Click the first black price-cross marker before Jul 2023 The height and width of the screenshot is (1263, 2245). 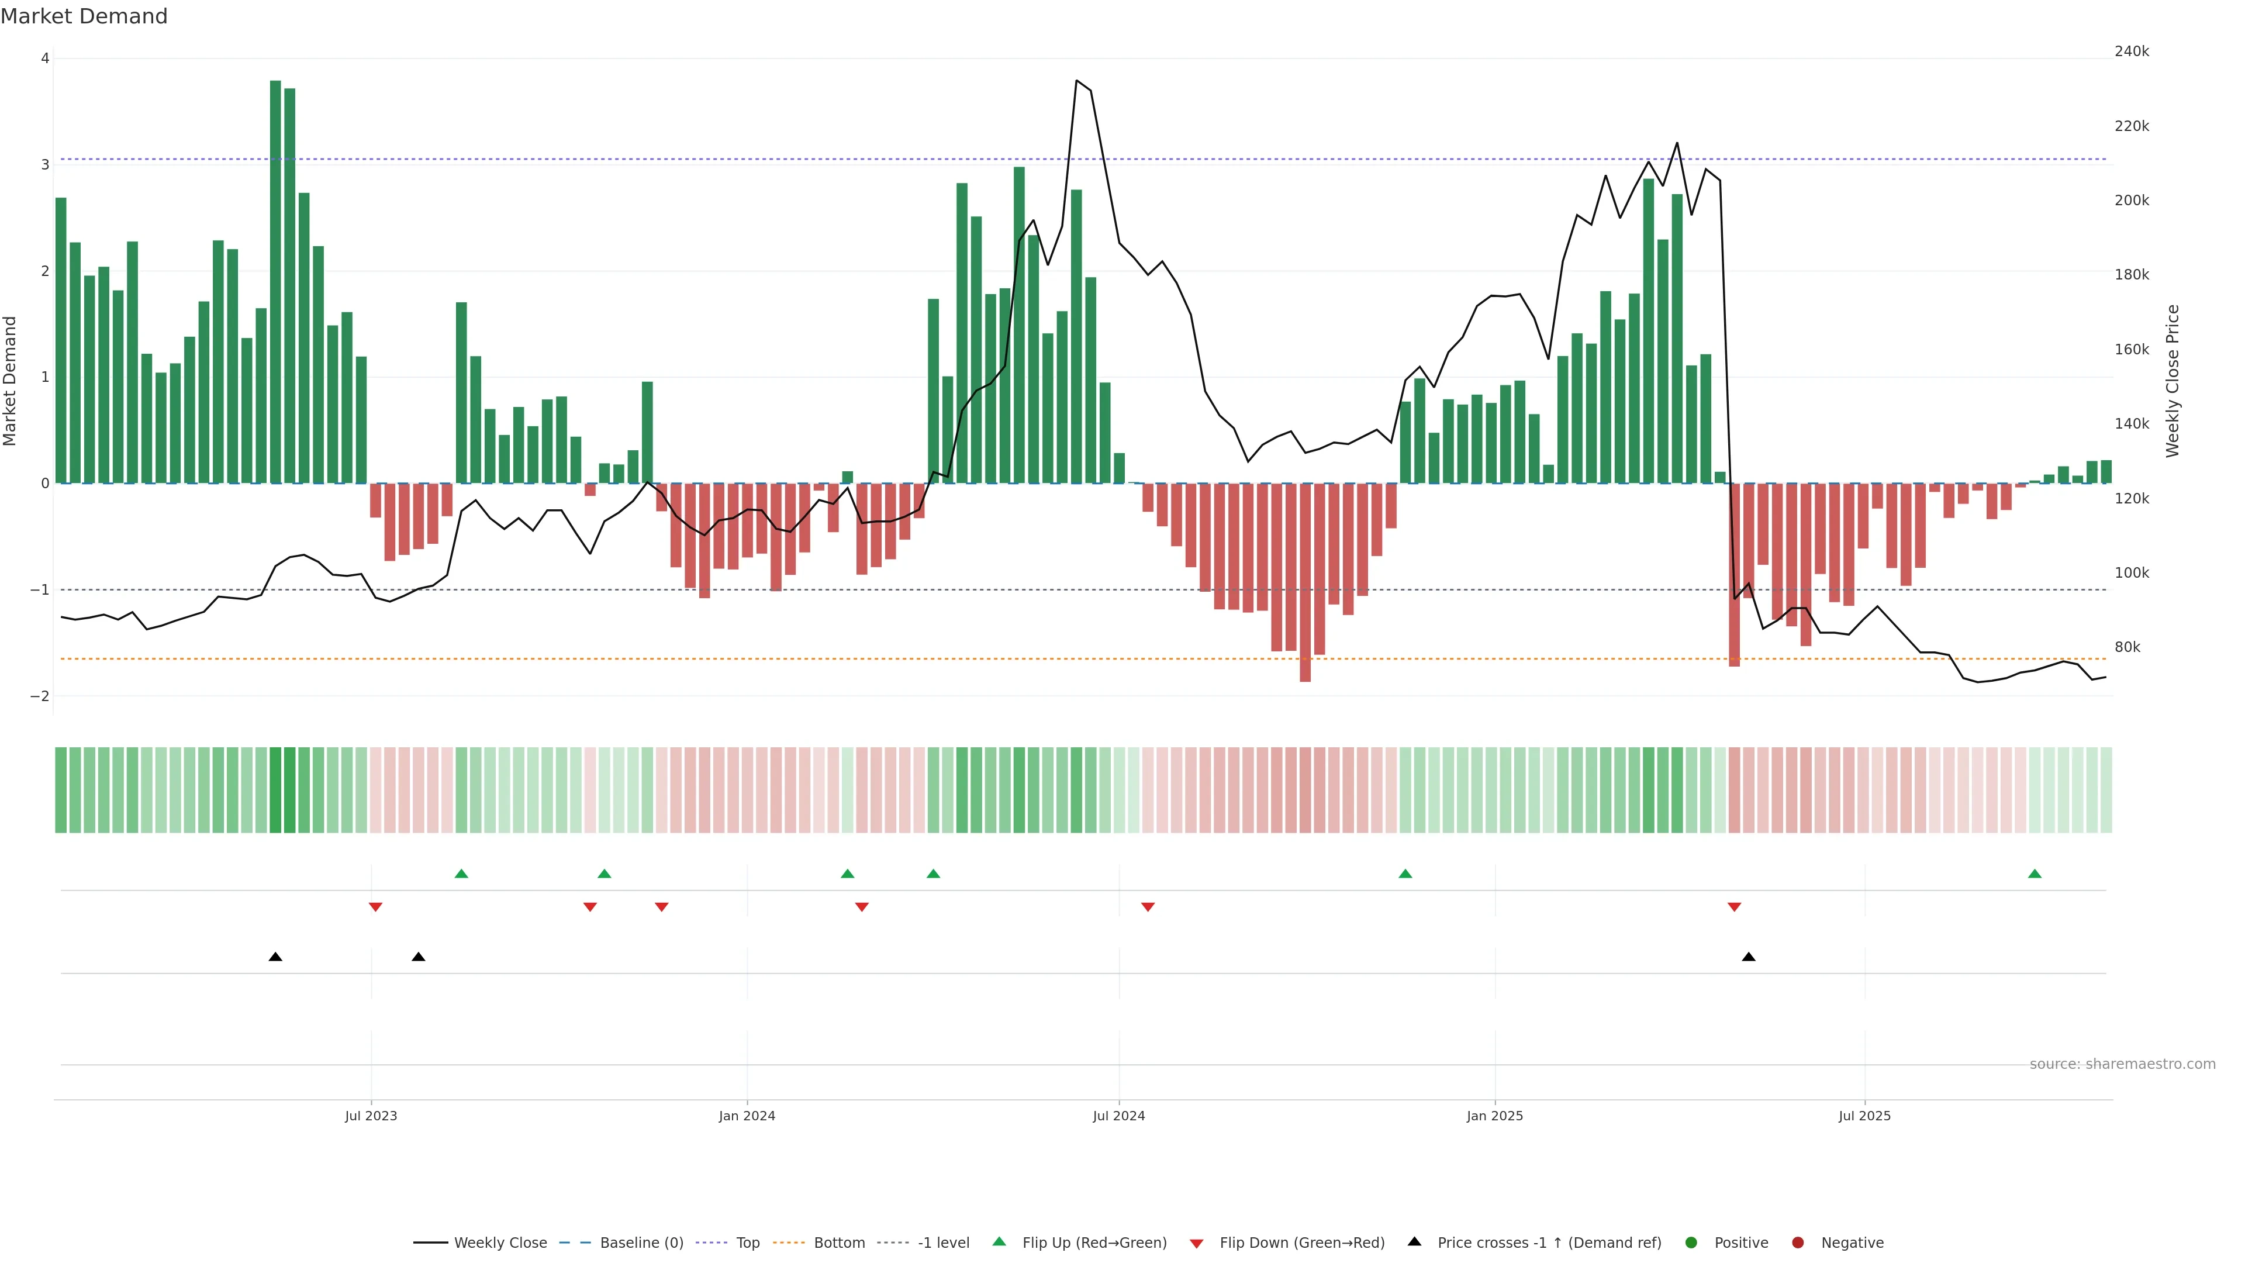coord(275,957)
